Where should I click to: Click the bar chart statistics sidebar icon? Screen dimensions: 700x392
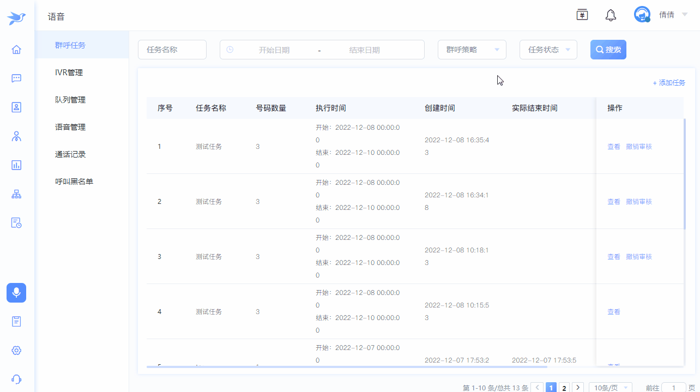click(x=16, y=165)
